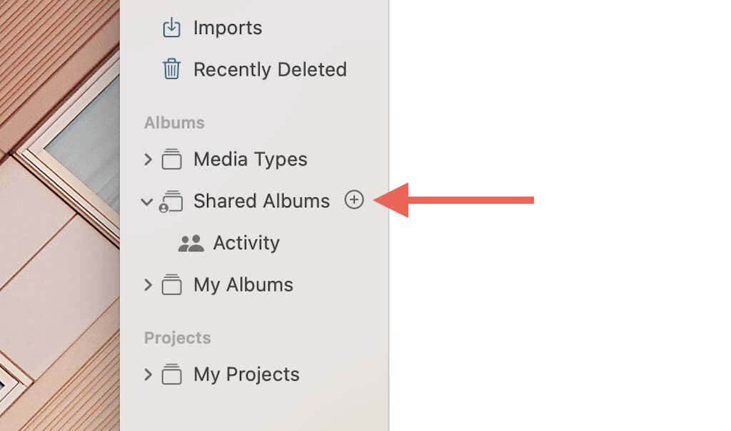731x431 pixels.
Task: Select the Media Types label
Action: [251, 160]
